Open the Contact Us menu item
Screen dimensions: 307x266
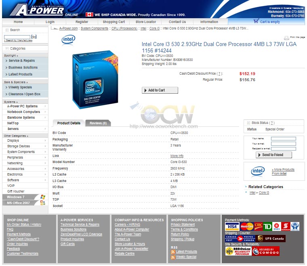point(177,22)
